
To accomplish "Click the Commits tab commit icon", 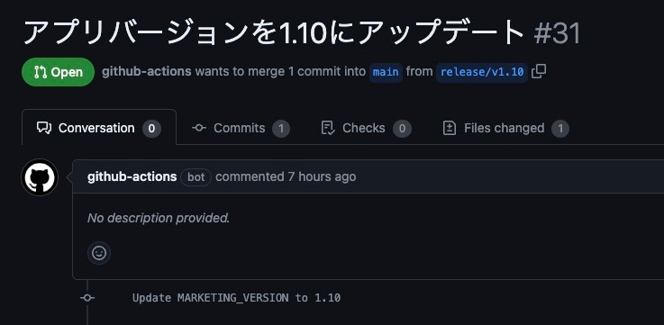I will [x=199, y=128].
